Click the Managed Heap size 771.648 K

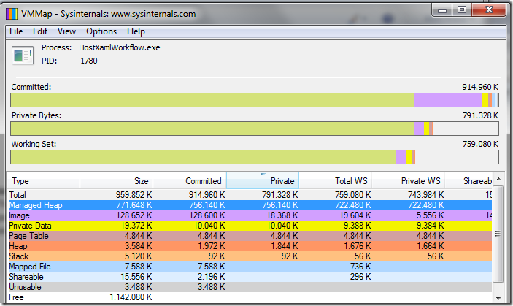pyautogui.click(x=134, y=205)
